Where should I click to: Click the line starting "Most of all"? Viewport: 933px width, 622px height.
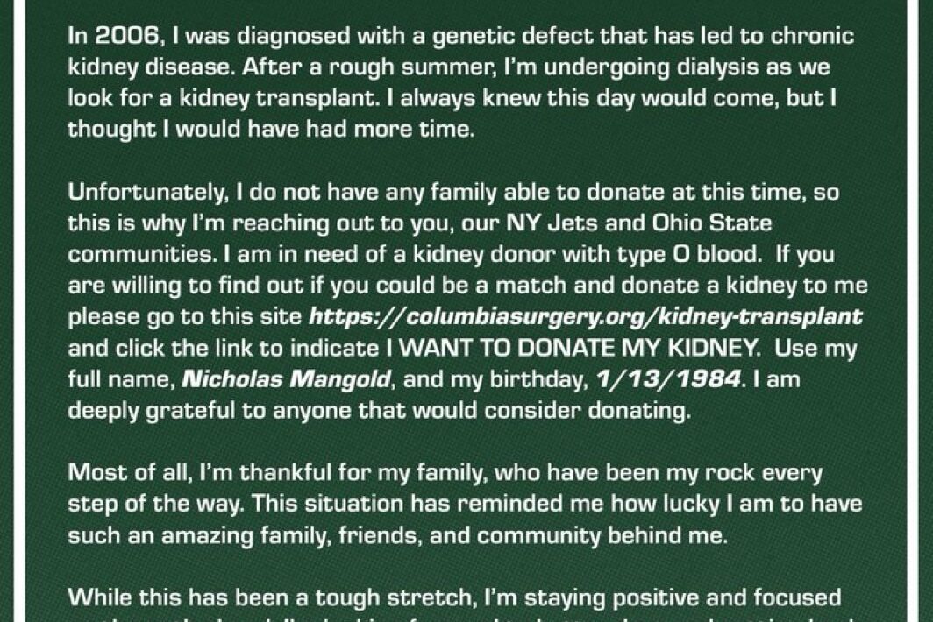[x=445, y=473]
